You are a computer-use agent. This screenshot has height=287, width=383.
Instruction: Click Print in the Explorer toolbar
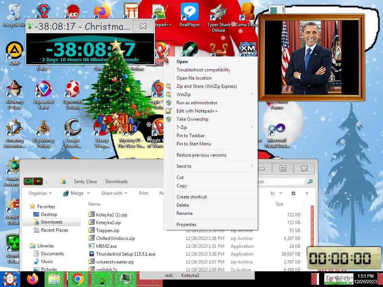pyautogui.click(x=143, y=193)
